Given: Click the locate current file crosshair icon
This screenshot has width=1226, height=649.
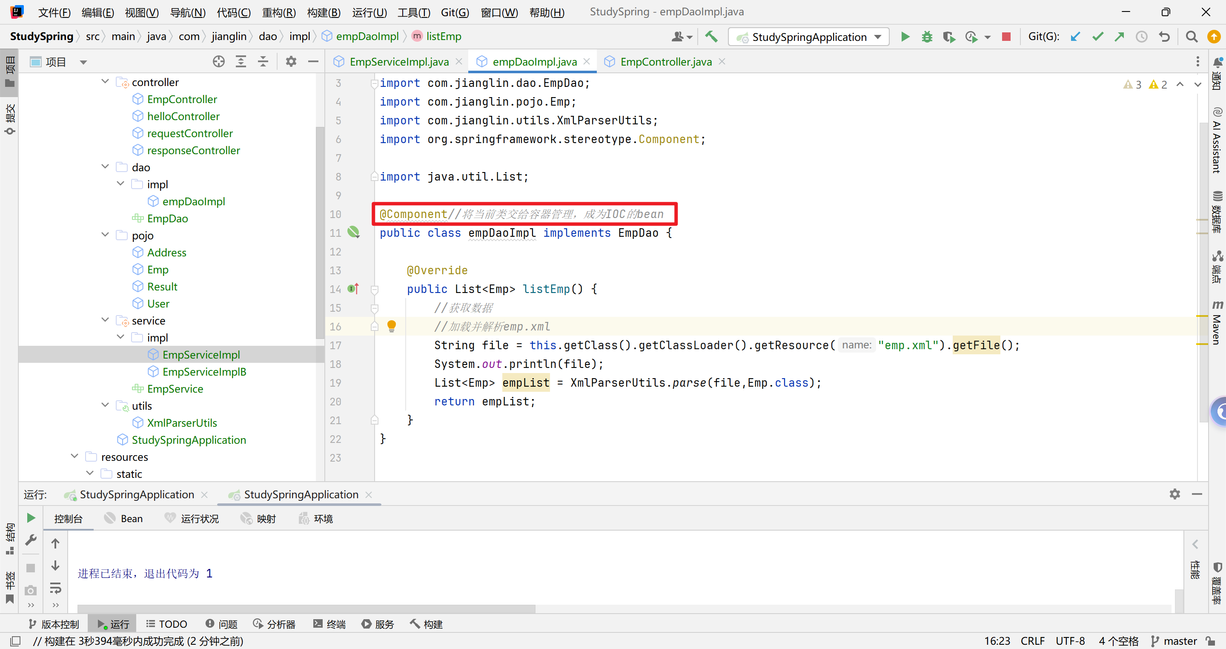Looking at the screenshot, I should click(x=218, y=61).
